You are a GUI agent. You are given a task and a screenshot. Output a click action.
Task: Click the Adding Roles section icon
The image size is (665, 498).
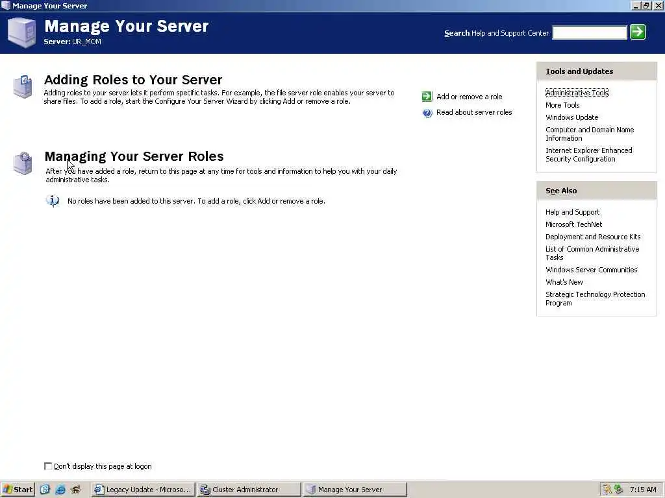23,86
